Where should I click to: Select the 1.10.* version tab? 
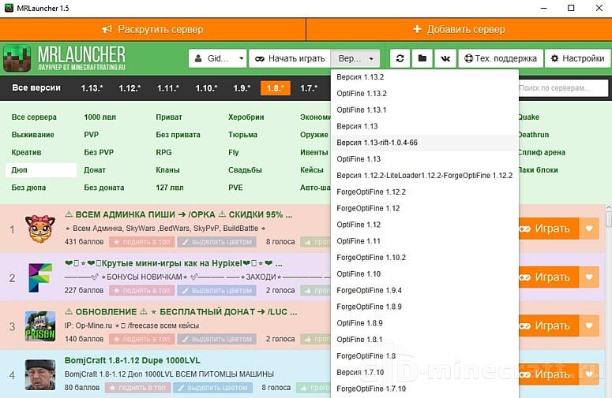point(206,88)
